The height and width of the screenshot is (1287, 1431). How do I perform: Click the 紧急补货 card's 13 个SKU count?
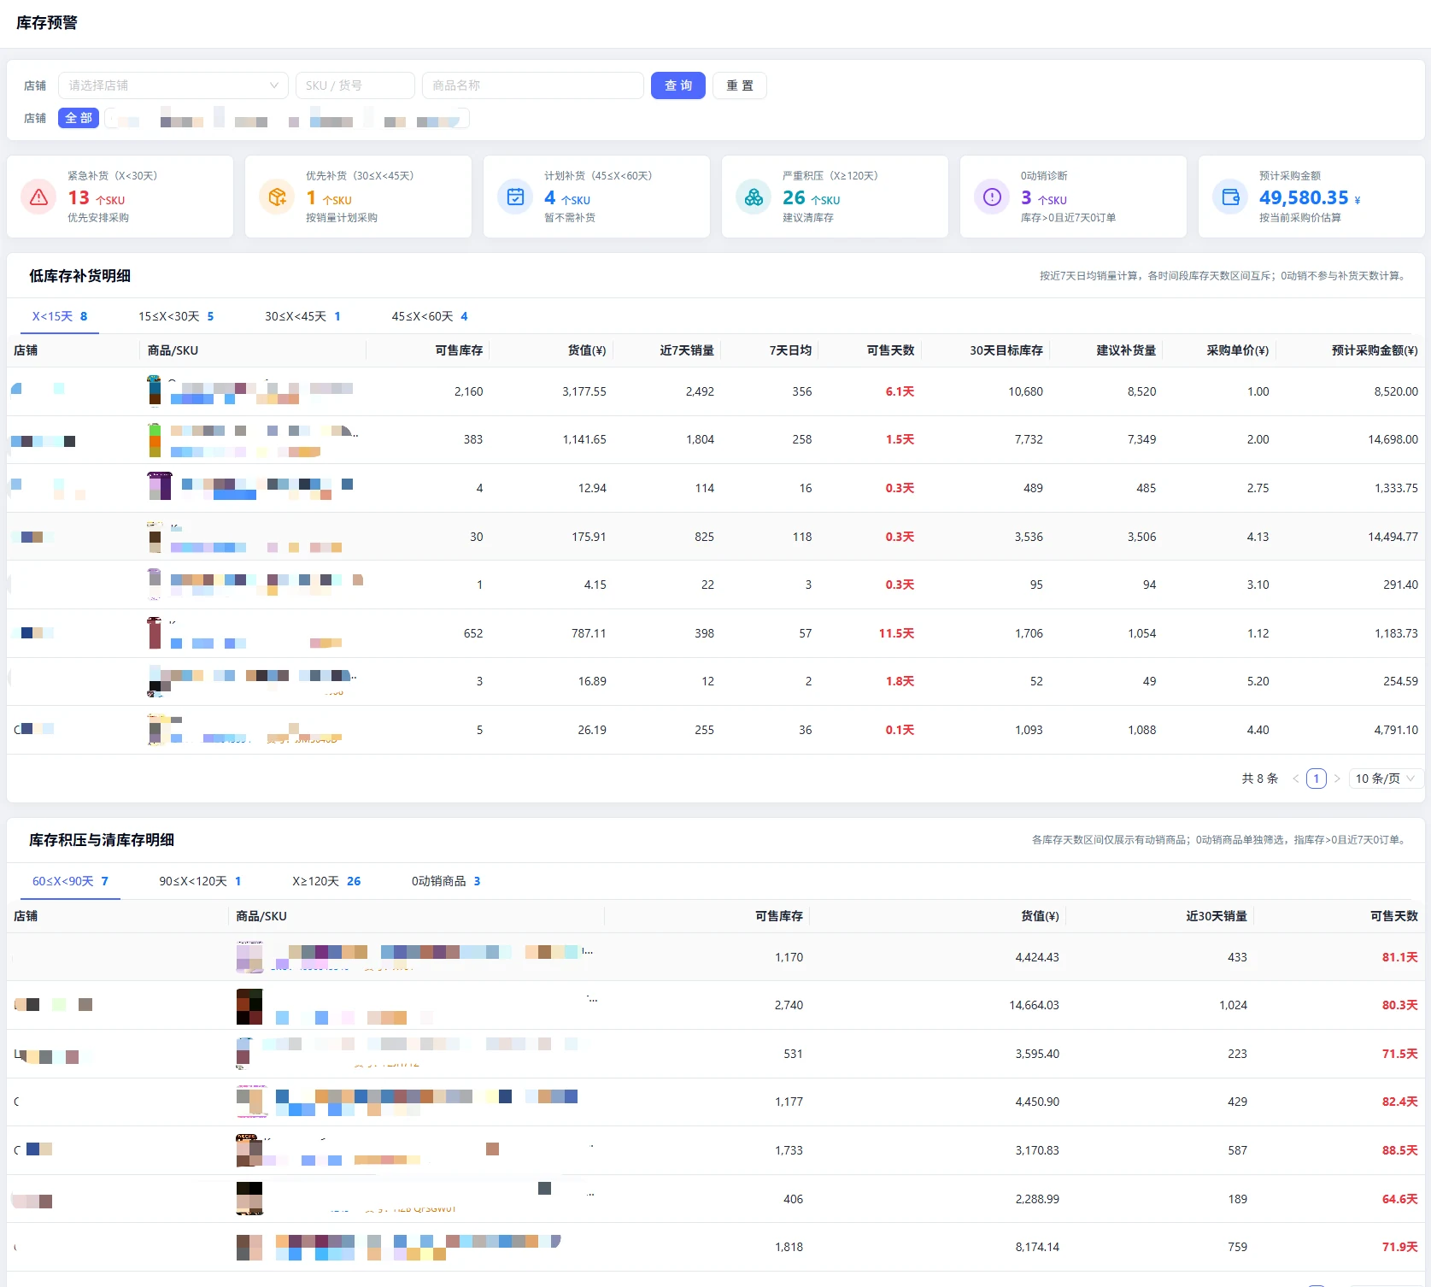tap(97, 197)
